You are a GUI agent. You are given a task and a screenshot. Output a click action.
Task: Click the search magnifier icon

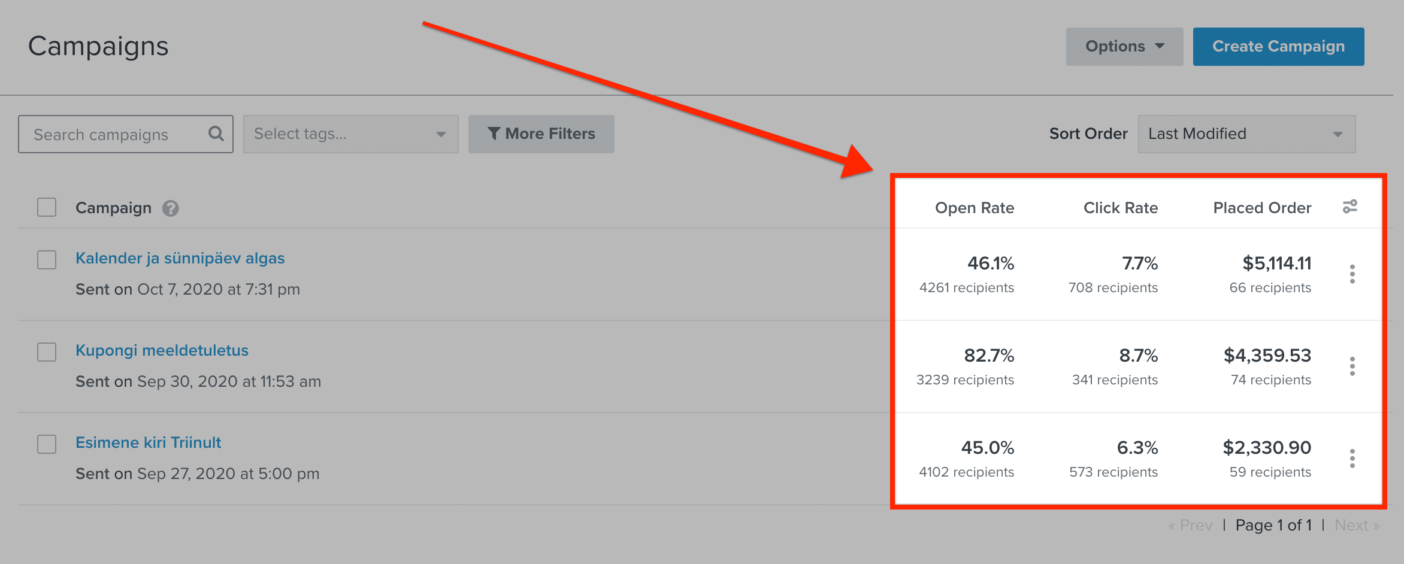(x=216, y=134)
